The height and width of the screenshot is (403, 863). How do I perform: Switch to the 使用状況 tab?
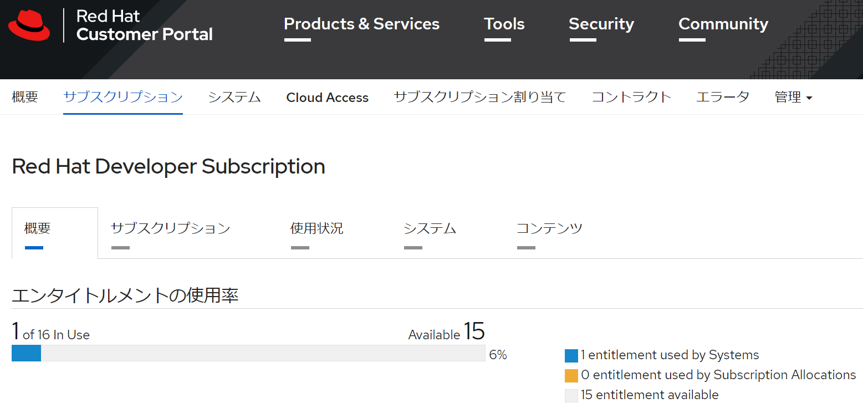(x=316, y=228)
